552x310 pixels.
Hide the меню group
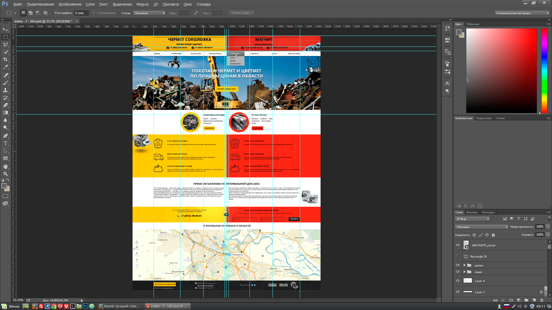click(x=458, y=272)
